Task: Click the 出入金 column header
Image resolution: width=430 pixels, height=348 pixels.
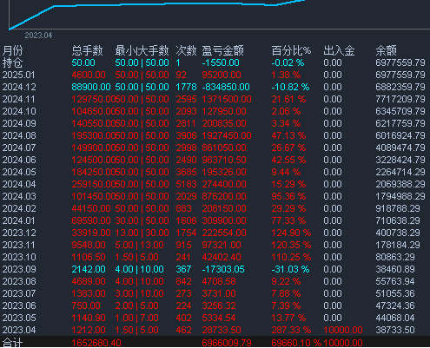Action: point(339,50)
